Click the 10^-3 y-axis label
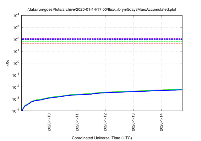Screen dimensions: 201x141 coord(15,99)
